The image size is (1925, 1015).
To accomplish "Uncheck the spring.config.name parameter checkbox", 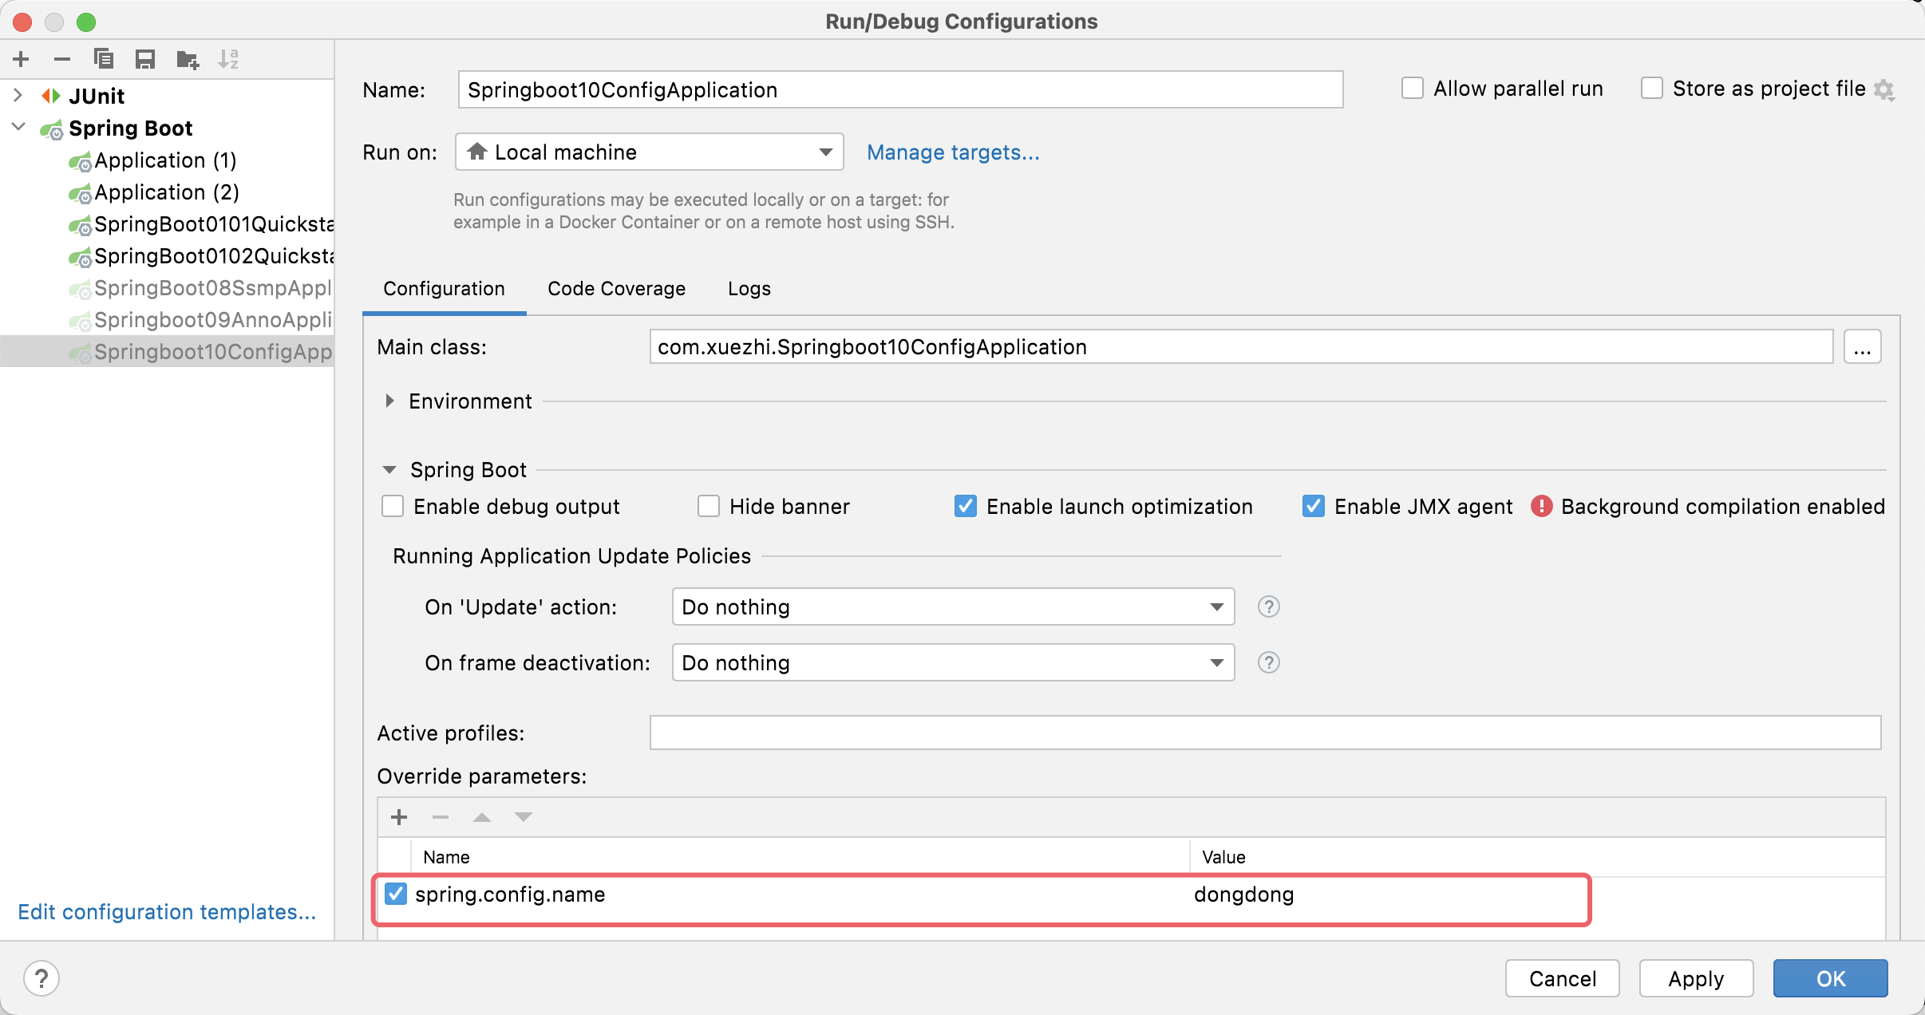I will click(396, 894).
